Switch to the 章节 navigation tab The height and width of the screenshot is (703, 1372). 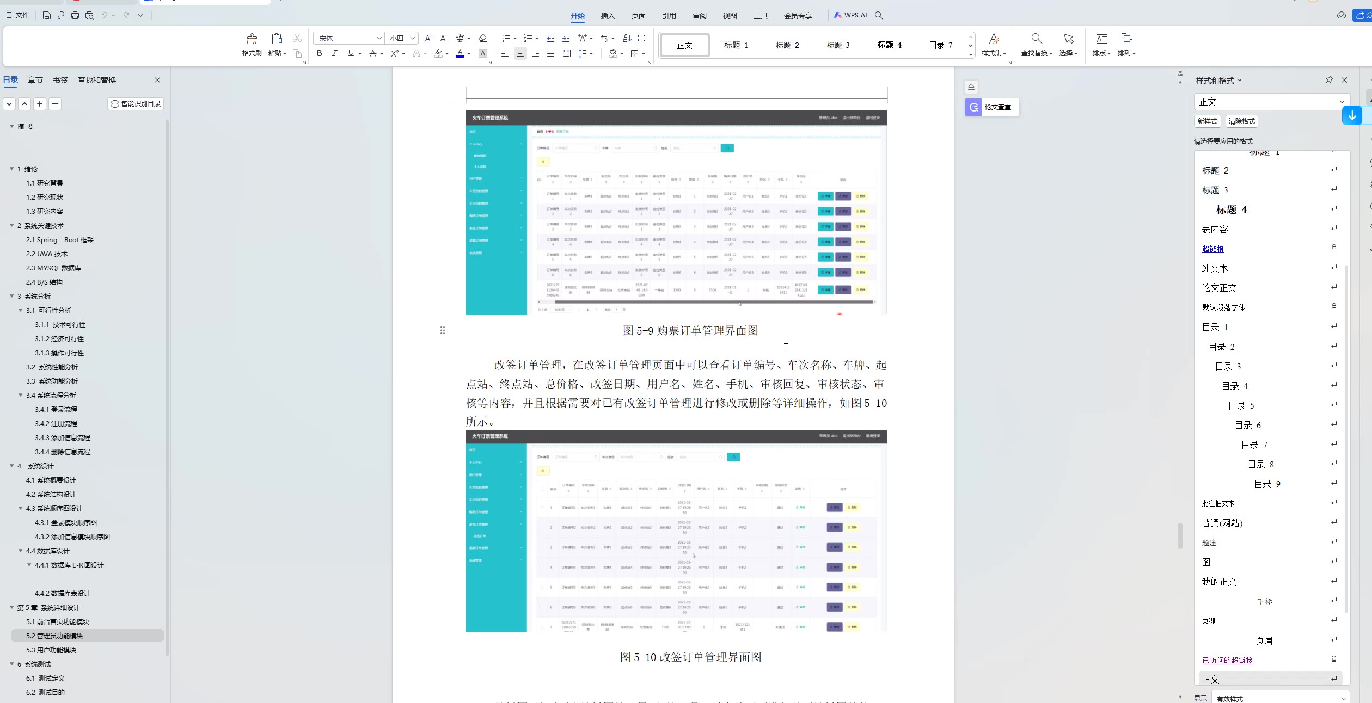pyautogui.click(x=35, y=80)
